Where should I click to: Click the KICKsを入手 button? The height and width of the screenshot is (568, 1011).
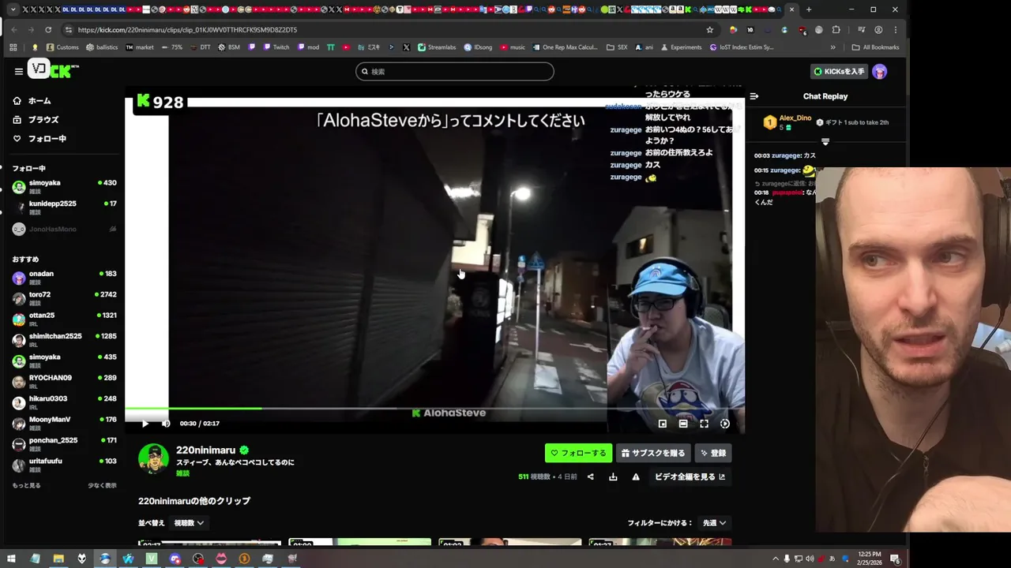[x=838, y=71]
